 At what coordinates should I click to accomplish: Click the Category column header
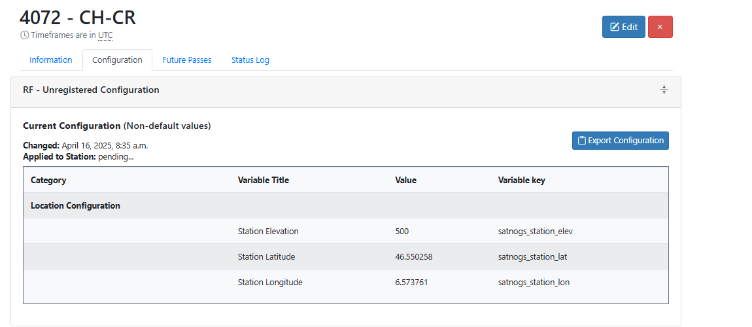pyautogui.click(x=48, y=181)
